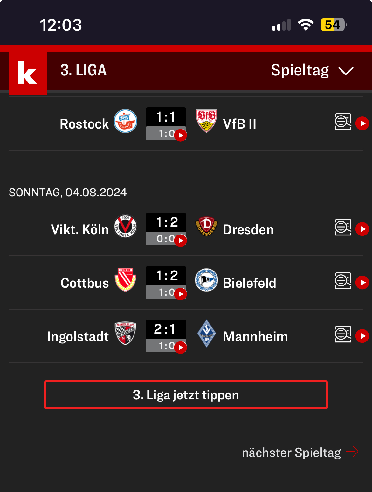
Task: Click the '3. Liga jetzt tippen' button
Action: tap(186, 395)
